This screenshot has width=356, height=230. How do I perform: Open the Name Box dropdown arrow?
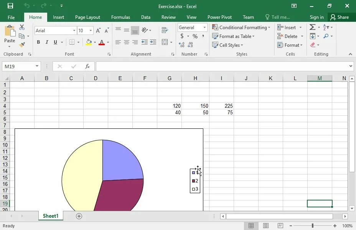(x=37, y=66)
